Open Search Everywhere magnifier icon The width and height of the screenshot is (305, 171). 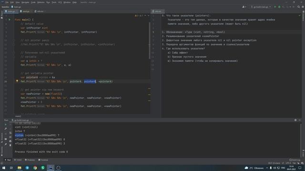click(299, 7)
